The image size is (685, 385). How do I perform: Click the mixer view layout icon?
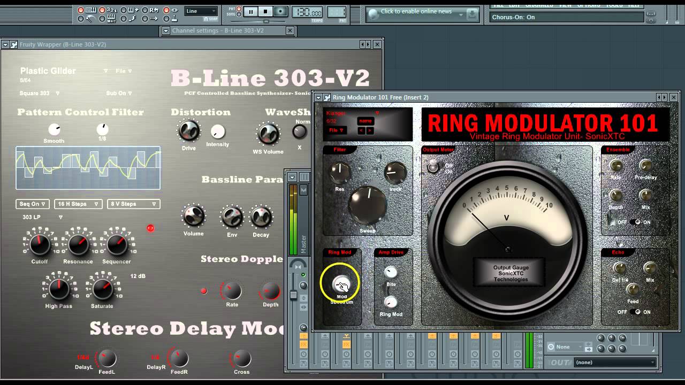(x=305, y=178)
